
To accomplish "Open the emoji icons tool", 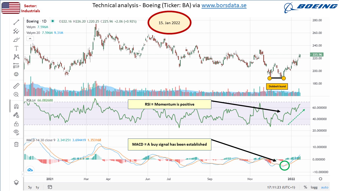I will [16, 74].
